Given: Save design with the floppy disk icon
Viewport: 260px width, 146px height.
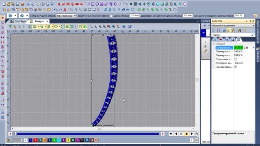Looking at the screenshot, I should 17,4.
